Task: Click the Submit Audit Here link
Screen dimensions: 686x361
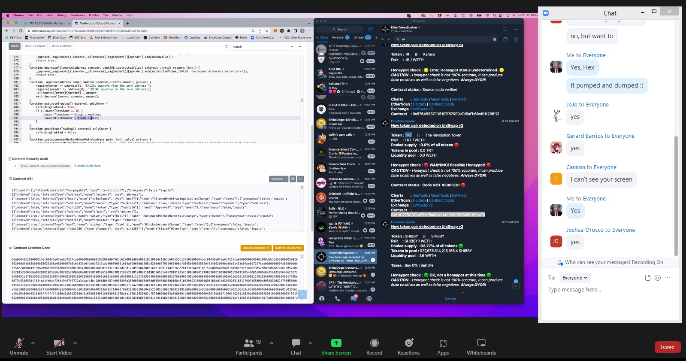Action: coord(88,166)
